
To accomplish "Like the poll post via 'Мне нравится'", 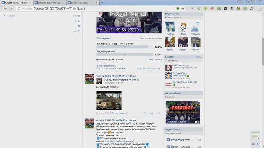I will [x=151, y=69].
